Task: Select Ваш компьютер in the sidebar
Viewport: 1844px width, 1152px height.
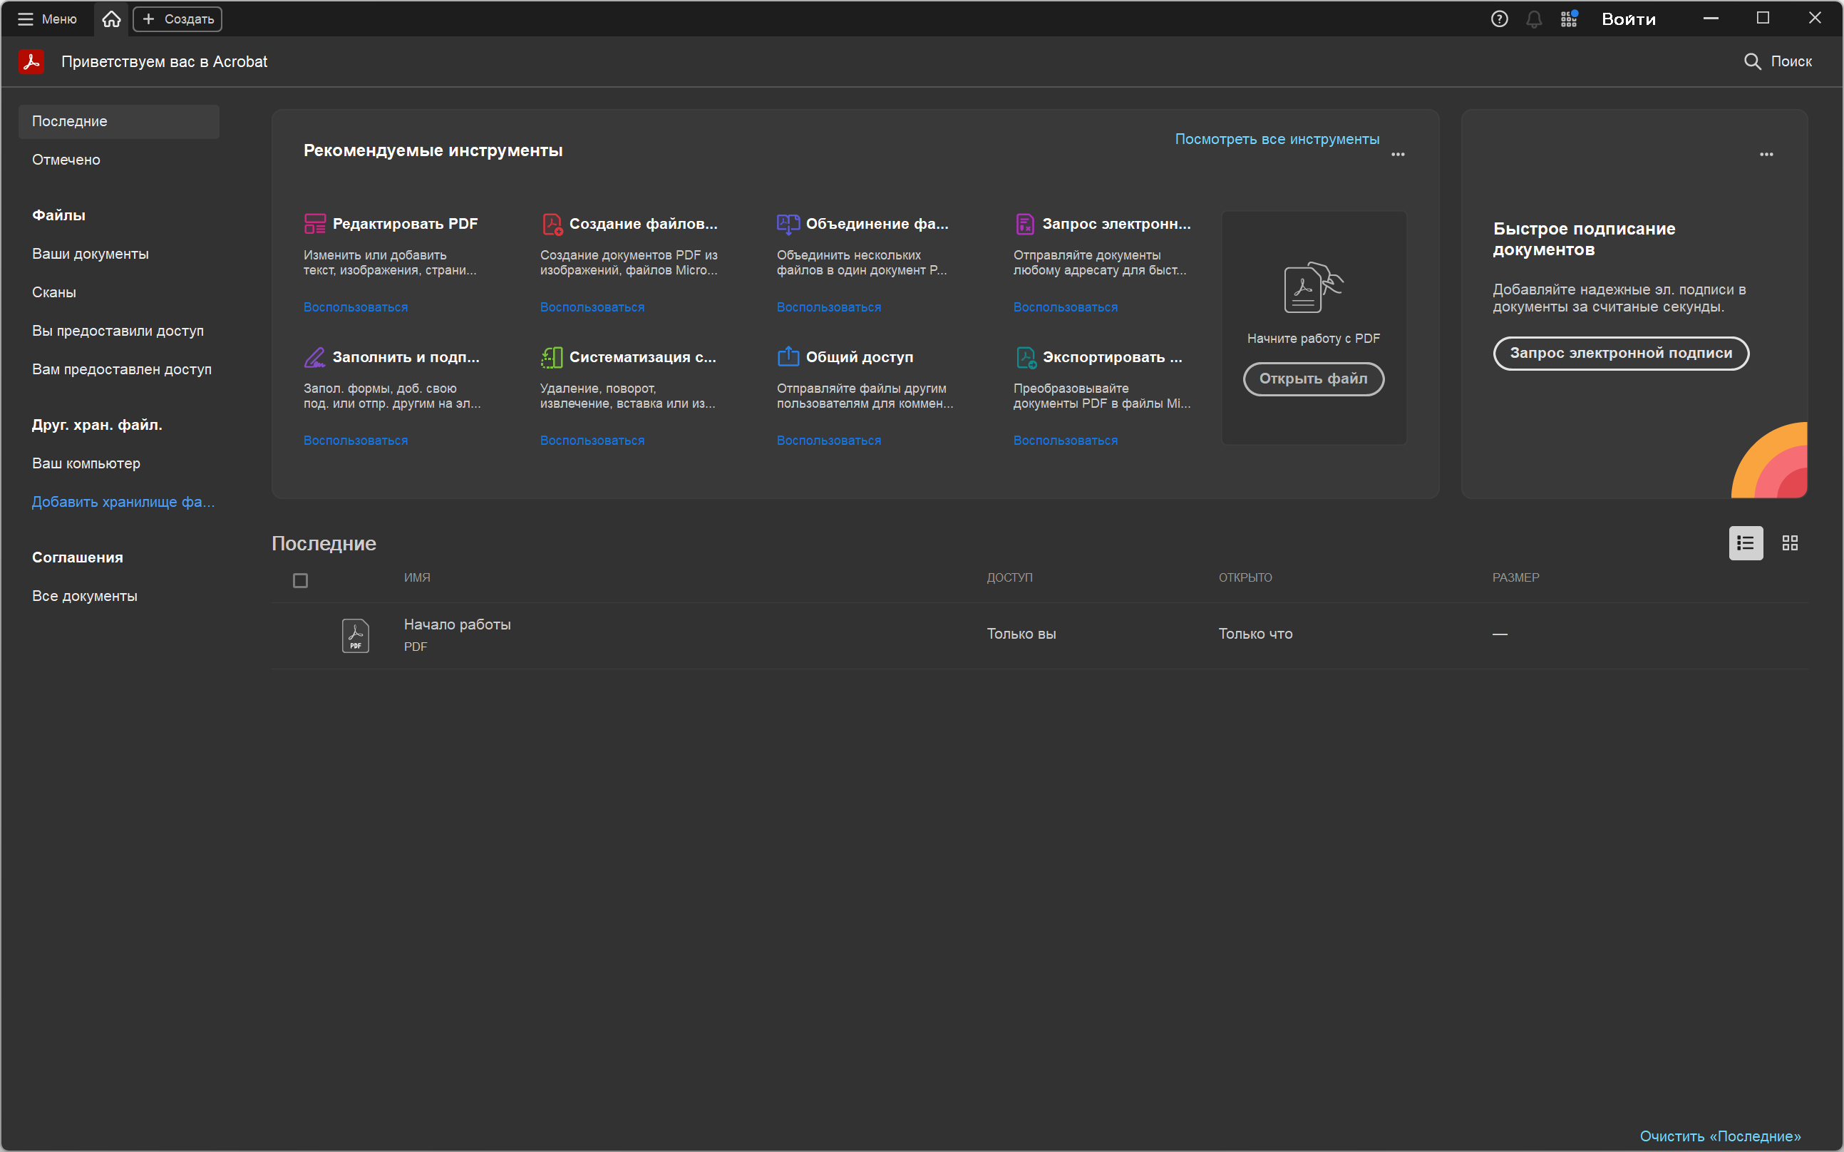Action: [86, 463]
